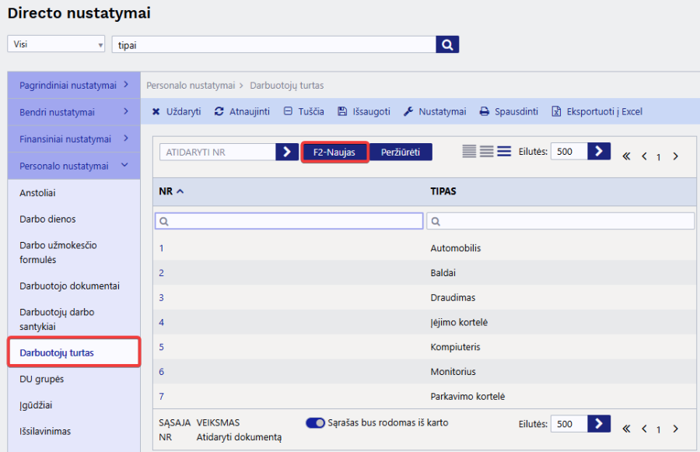Image resolution: width=700 pixels, height=452 pixels.
Task: Export the list to Excel
Action: 597,112
